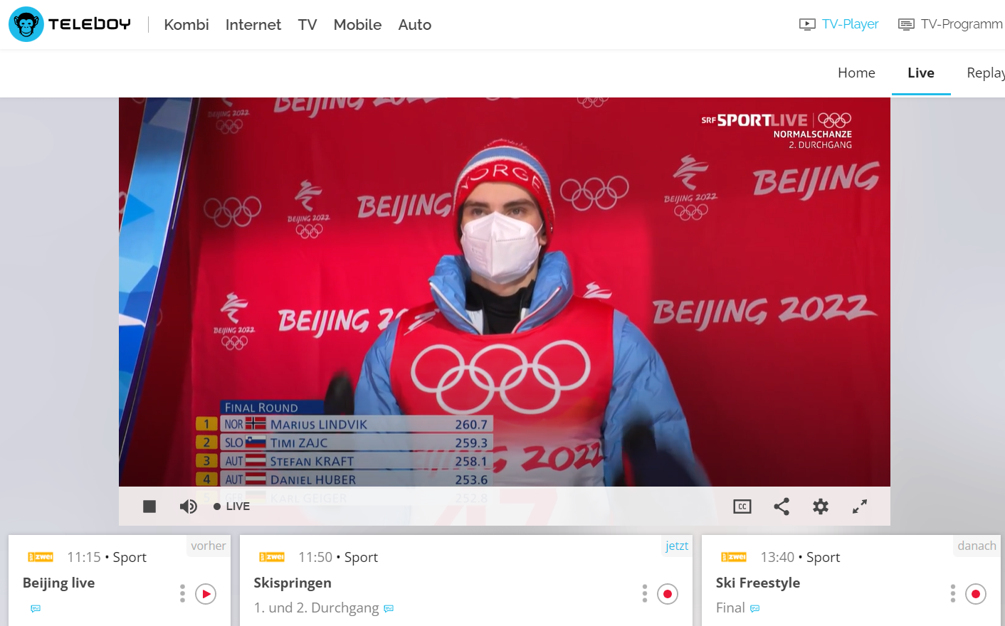
Task: Click the '11:15 • Sport' time text
Action: pos(107,557)
